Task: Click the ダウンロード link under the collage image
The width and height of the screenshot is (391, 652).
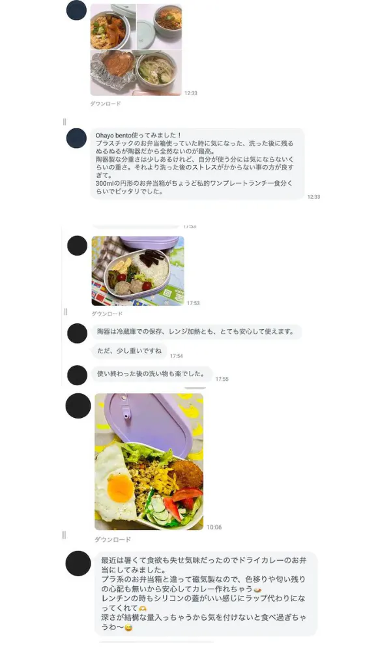Action: [106, 104]
